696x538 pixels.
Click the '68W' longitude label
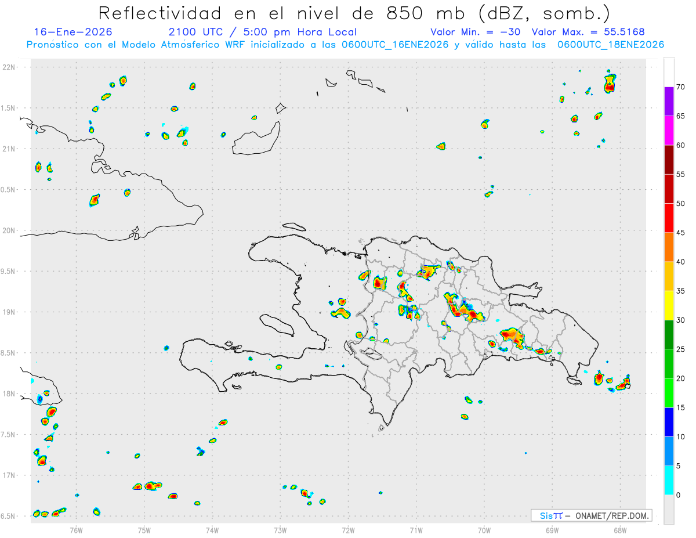[620, 529]
